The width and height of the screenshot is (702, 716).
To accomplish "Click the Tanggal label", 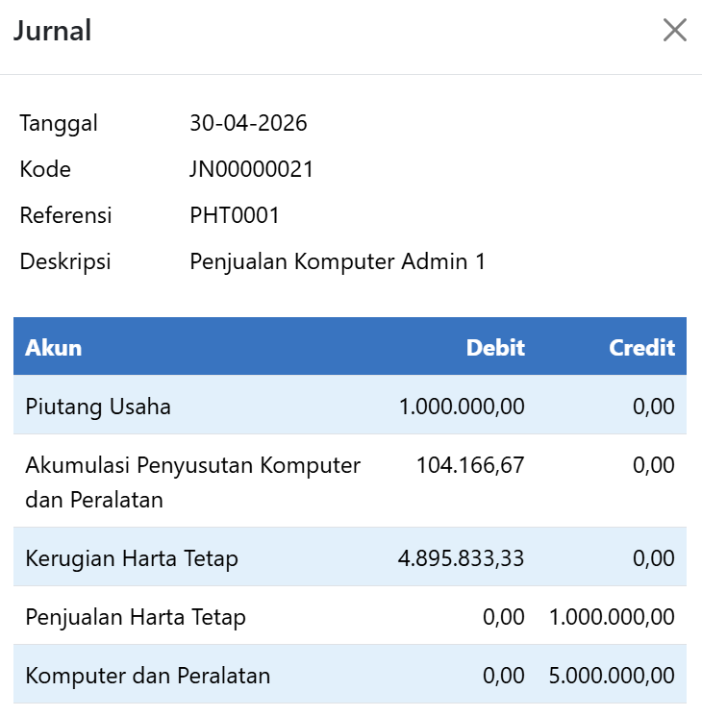I will tap(59, 124).
